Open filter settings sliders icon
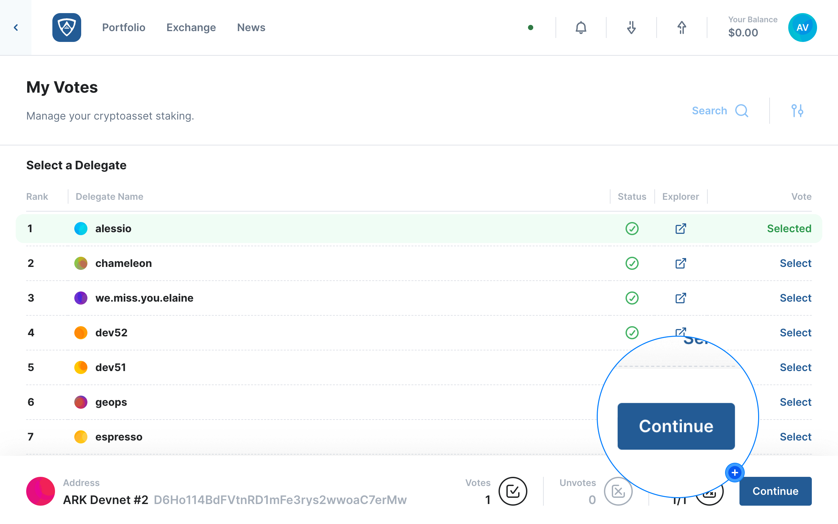Screen dimensions: 838x524 coord(797,111)
